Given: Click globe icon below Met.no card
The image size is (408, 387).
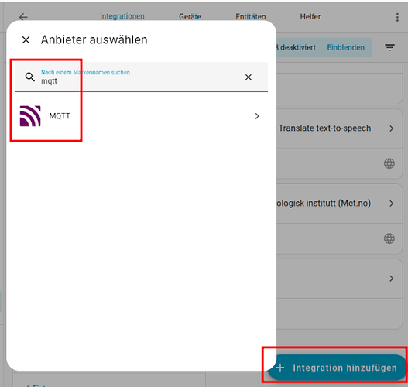Looking at the screenshot, I should point(389,238).
